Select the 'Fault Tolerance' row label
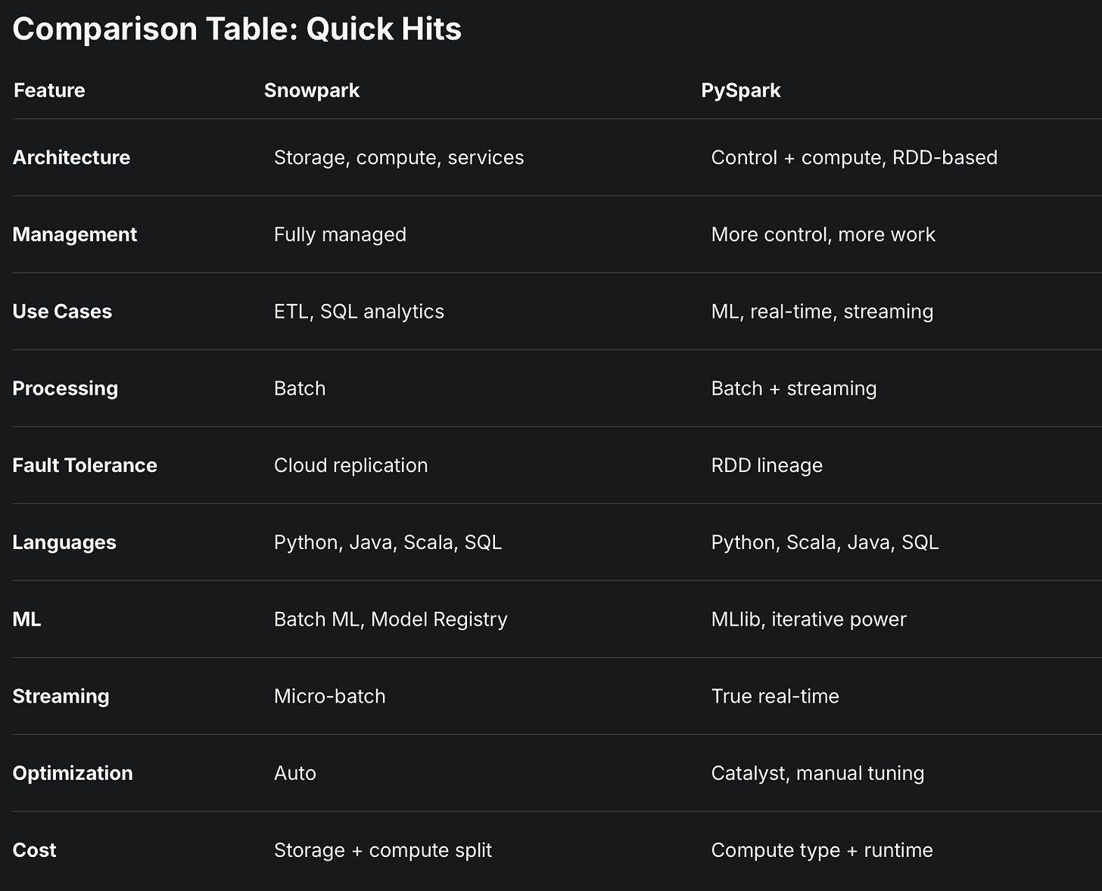Viewport: 1102px width, 891px height. (85, 465)
